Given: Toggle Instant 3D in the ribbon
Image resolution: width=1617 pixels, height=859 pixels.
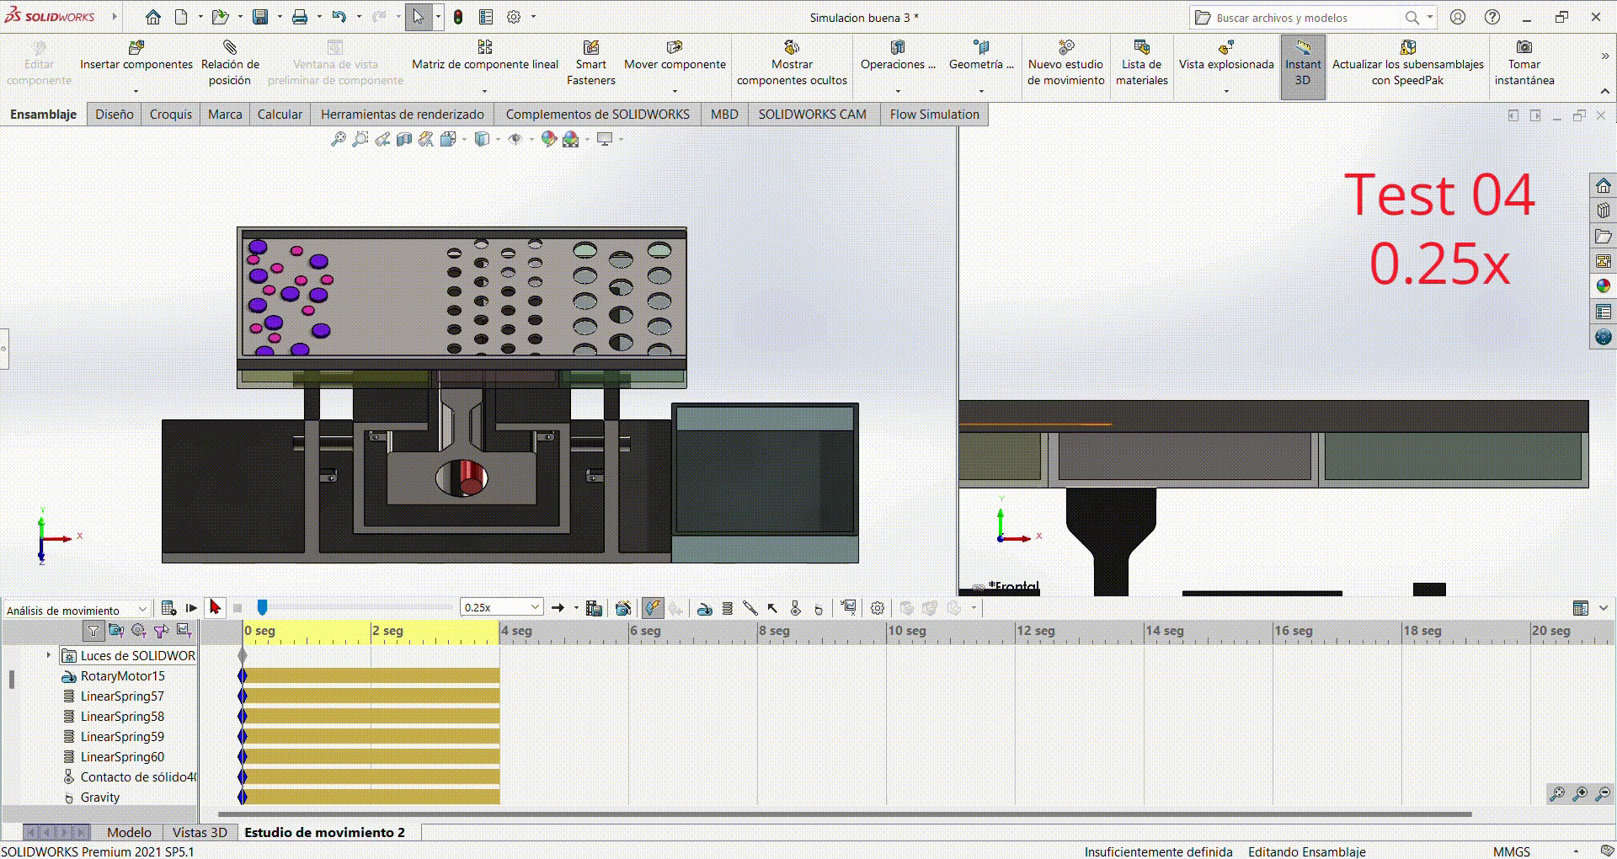Looking at the screenshot, I should [1303, 67].
